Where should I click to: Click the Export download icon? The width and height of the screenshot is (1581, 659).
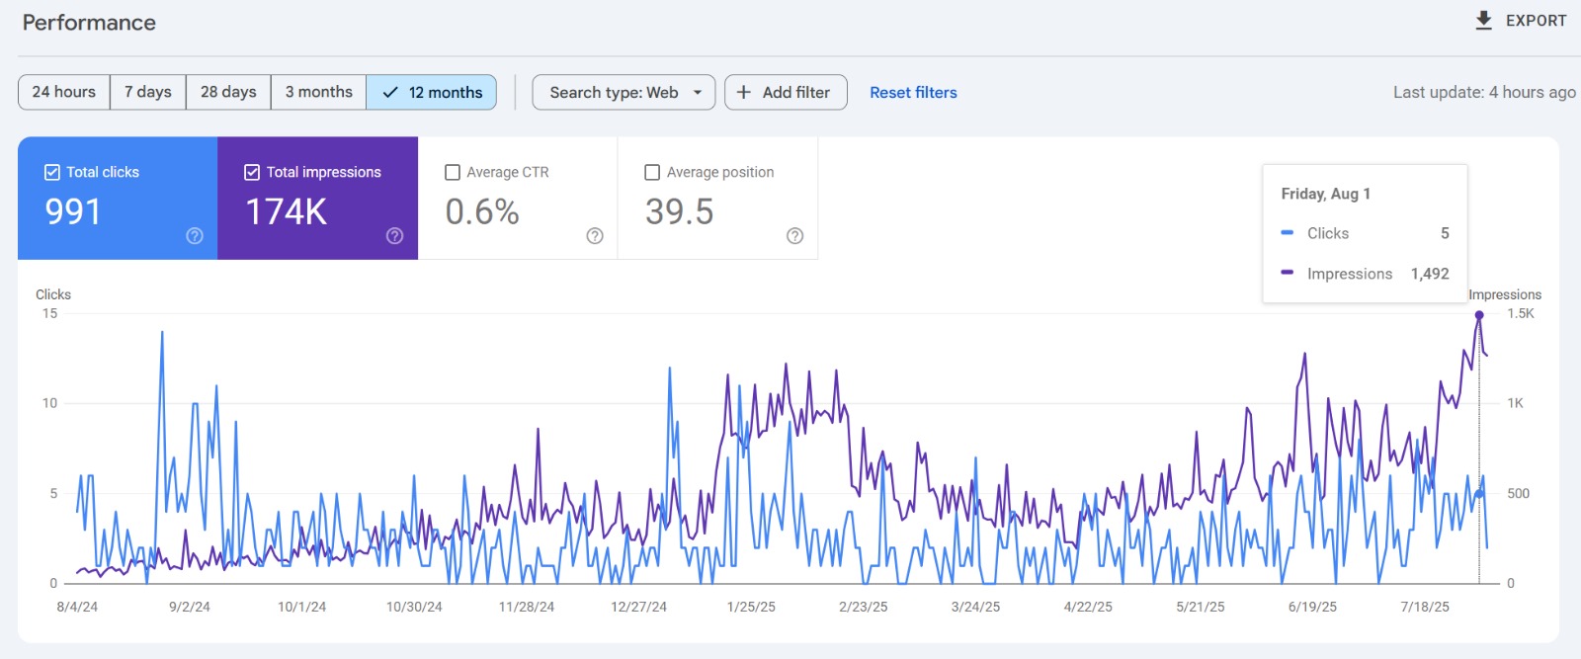pyautogui.click(x=1483, y=21)
